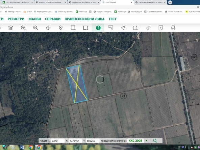The height and width of the screenshot is (150, 200).
Task: Open the new browser tab plus button
Action: pos(170,2)
